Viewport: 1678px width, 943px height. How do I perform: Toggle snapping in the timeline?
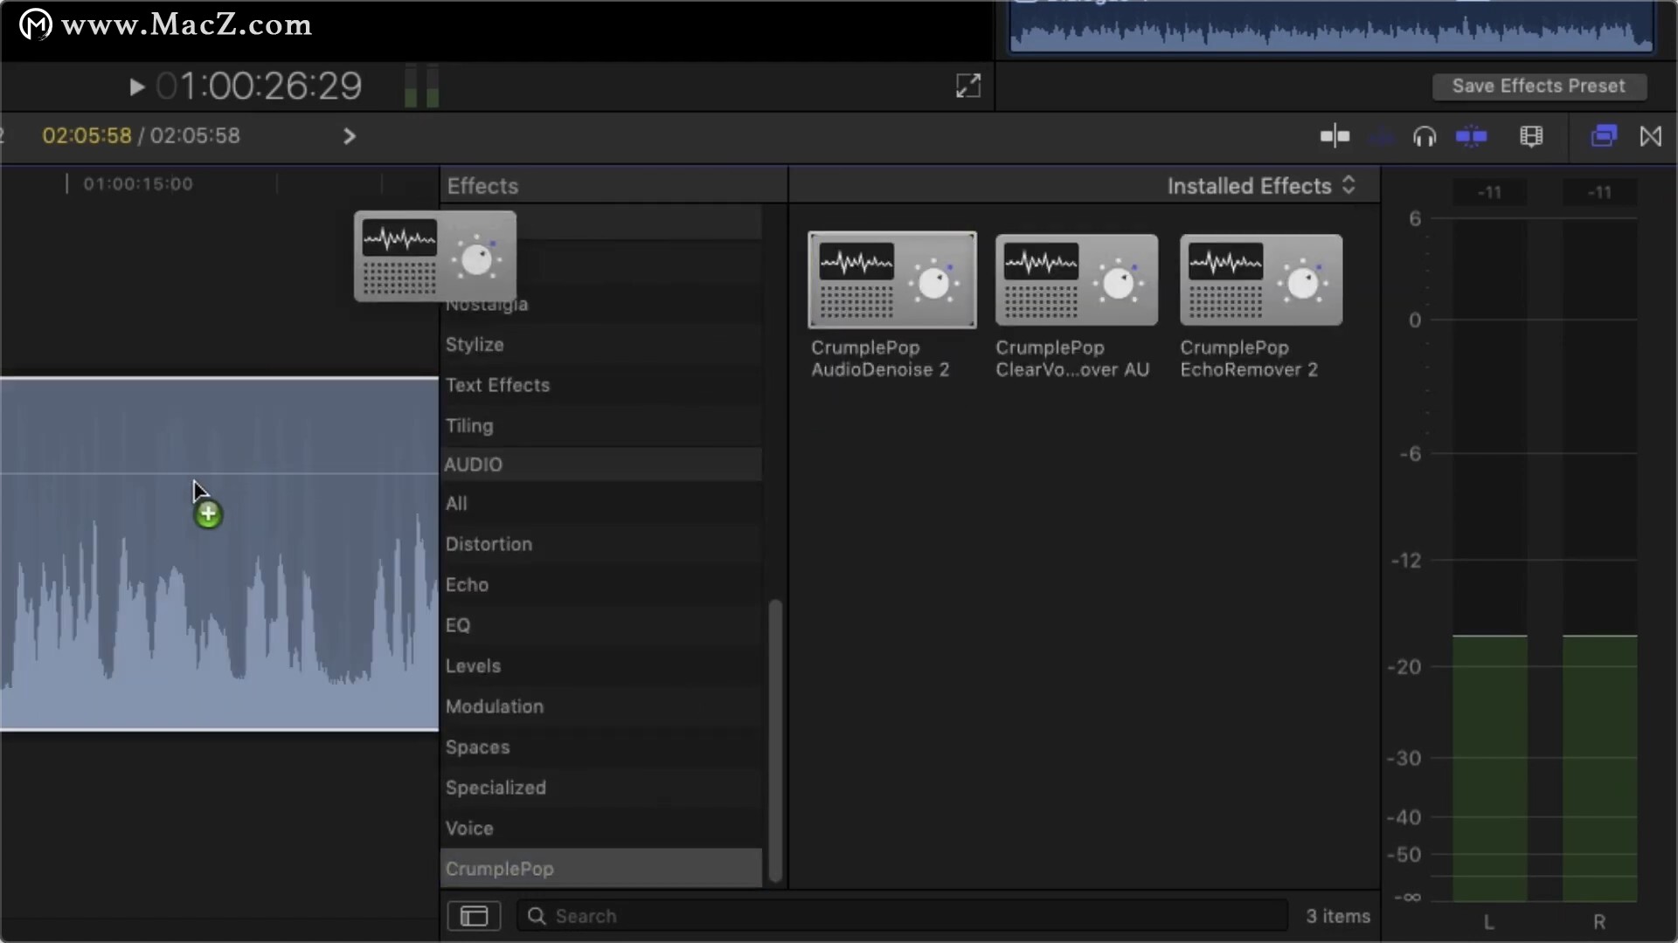point(1472,136)
